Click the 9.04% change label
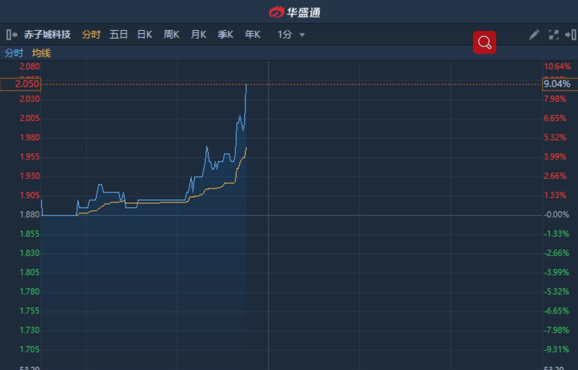 (x=557, y=84)
